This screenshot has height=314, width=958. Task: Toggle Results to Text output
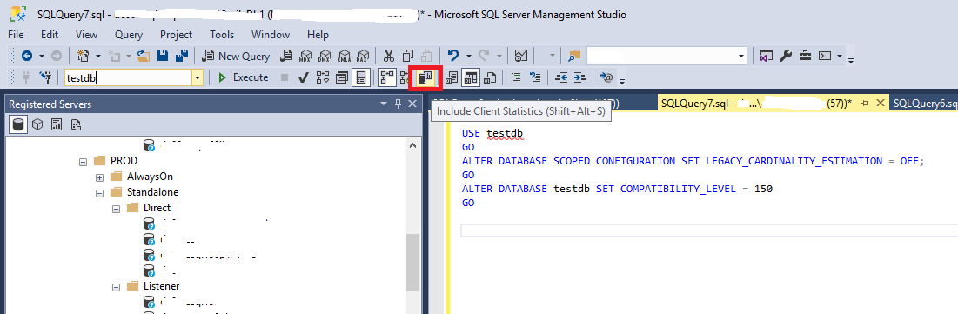tap(452, 77)
